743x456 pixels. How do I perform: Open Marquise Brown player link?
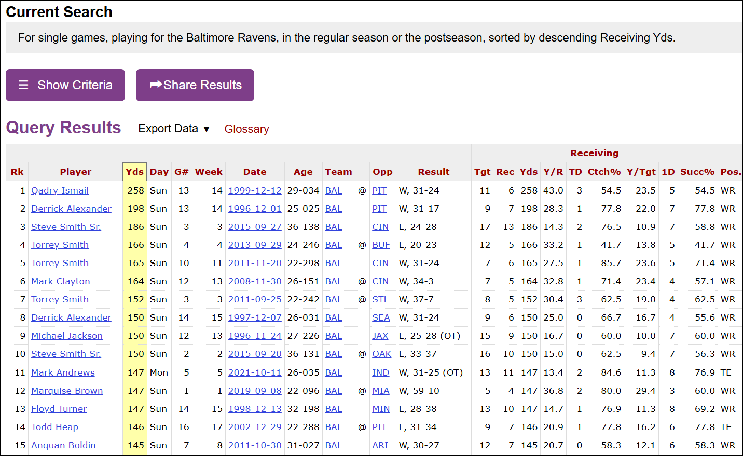coord(67,391)
